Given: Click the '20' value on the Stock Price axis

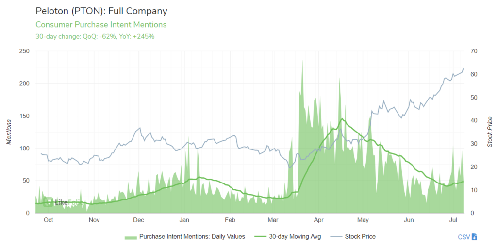Looking at the screenshot, I should [x=474, y=167].
